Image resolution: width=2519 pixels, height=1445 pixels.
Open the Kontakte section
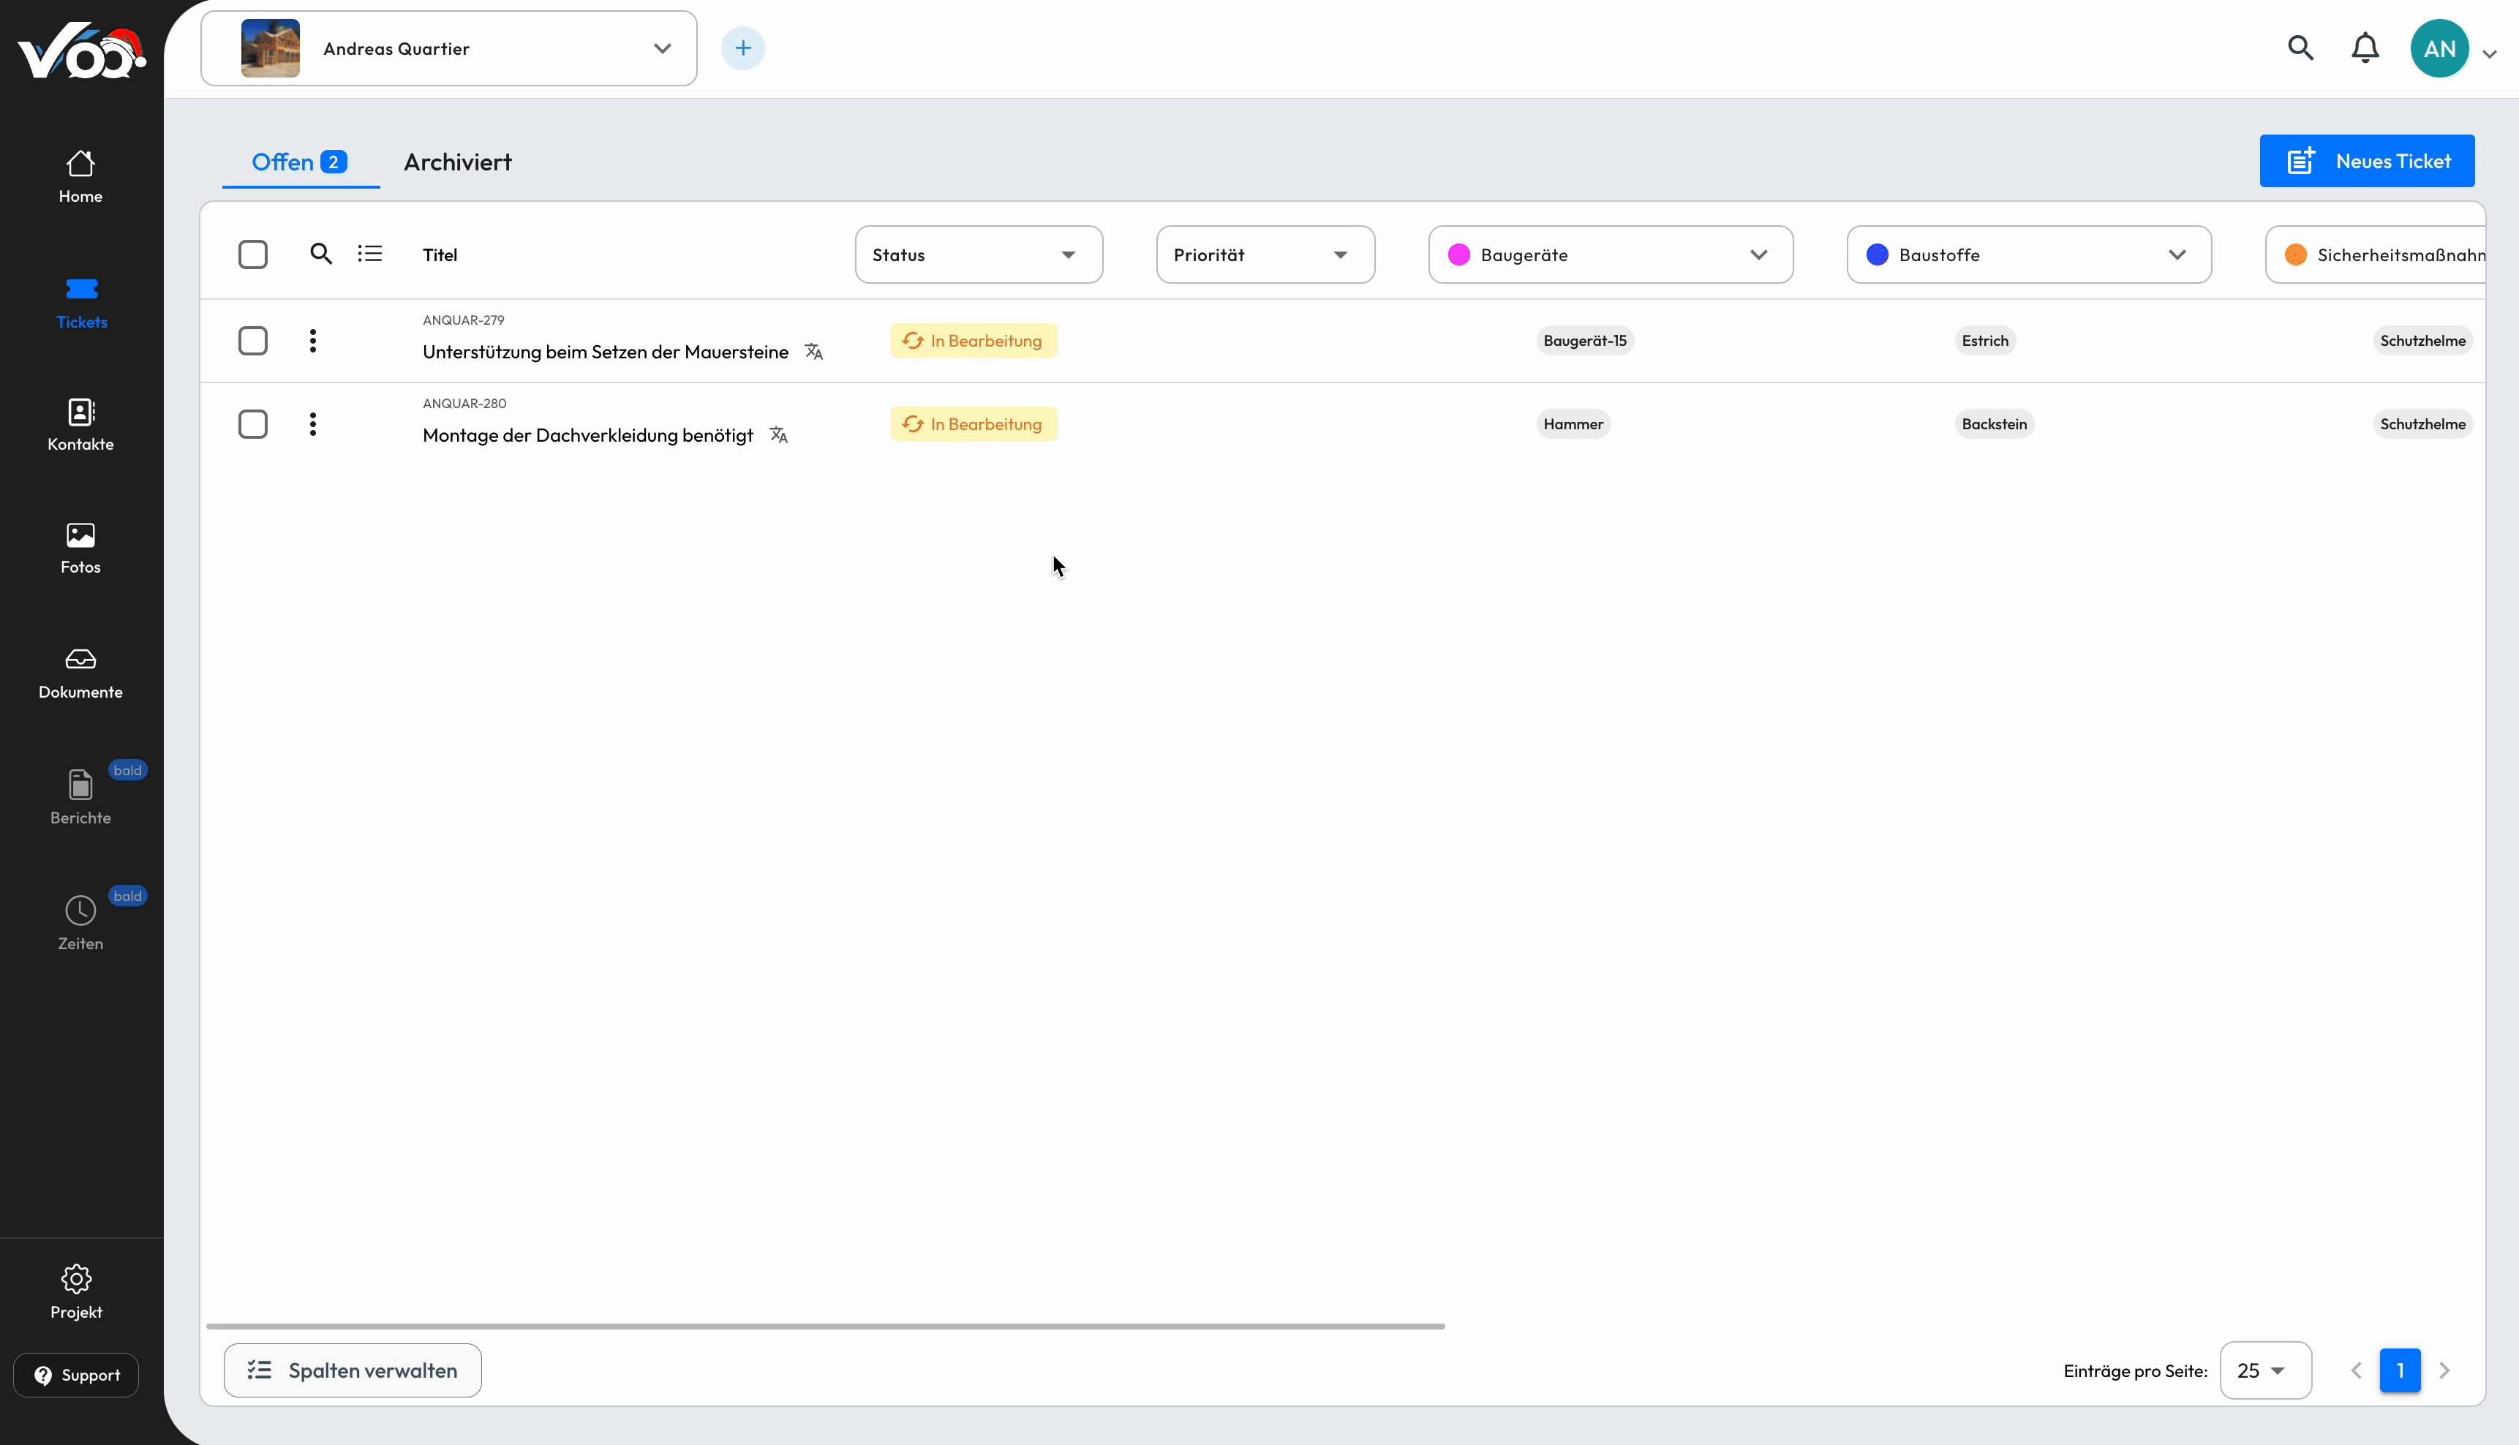[80, 425]
